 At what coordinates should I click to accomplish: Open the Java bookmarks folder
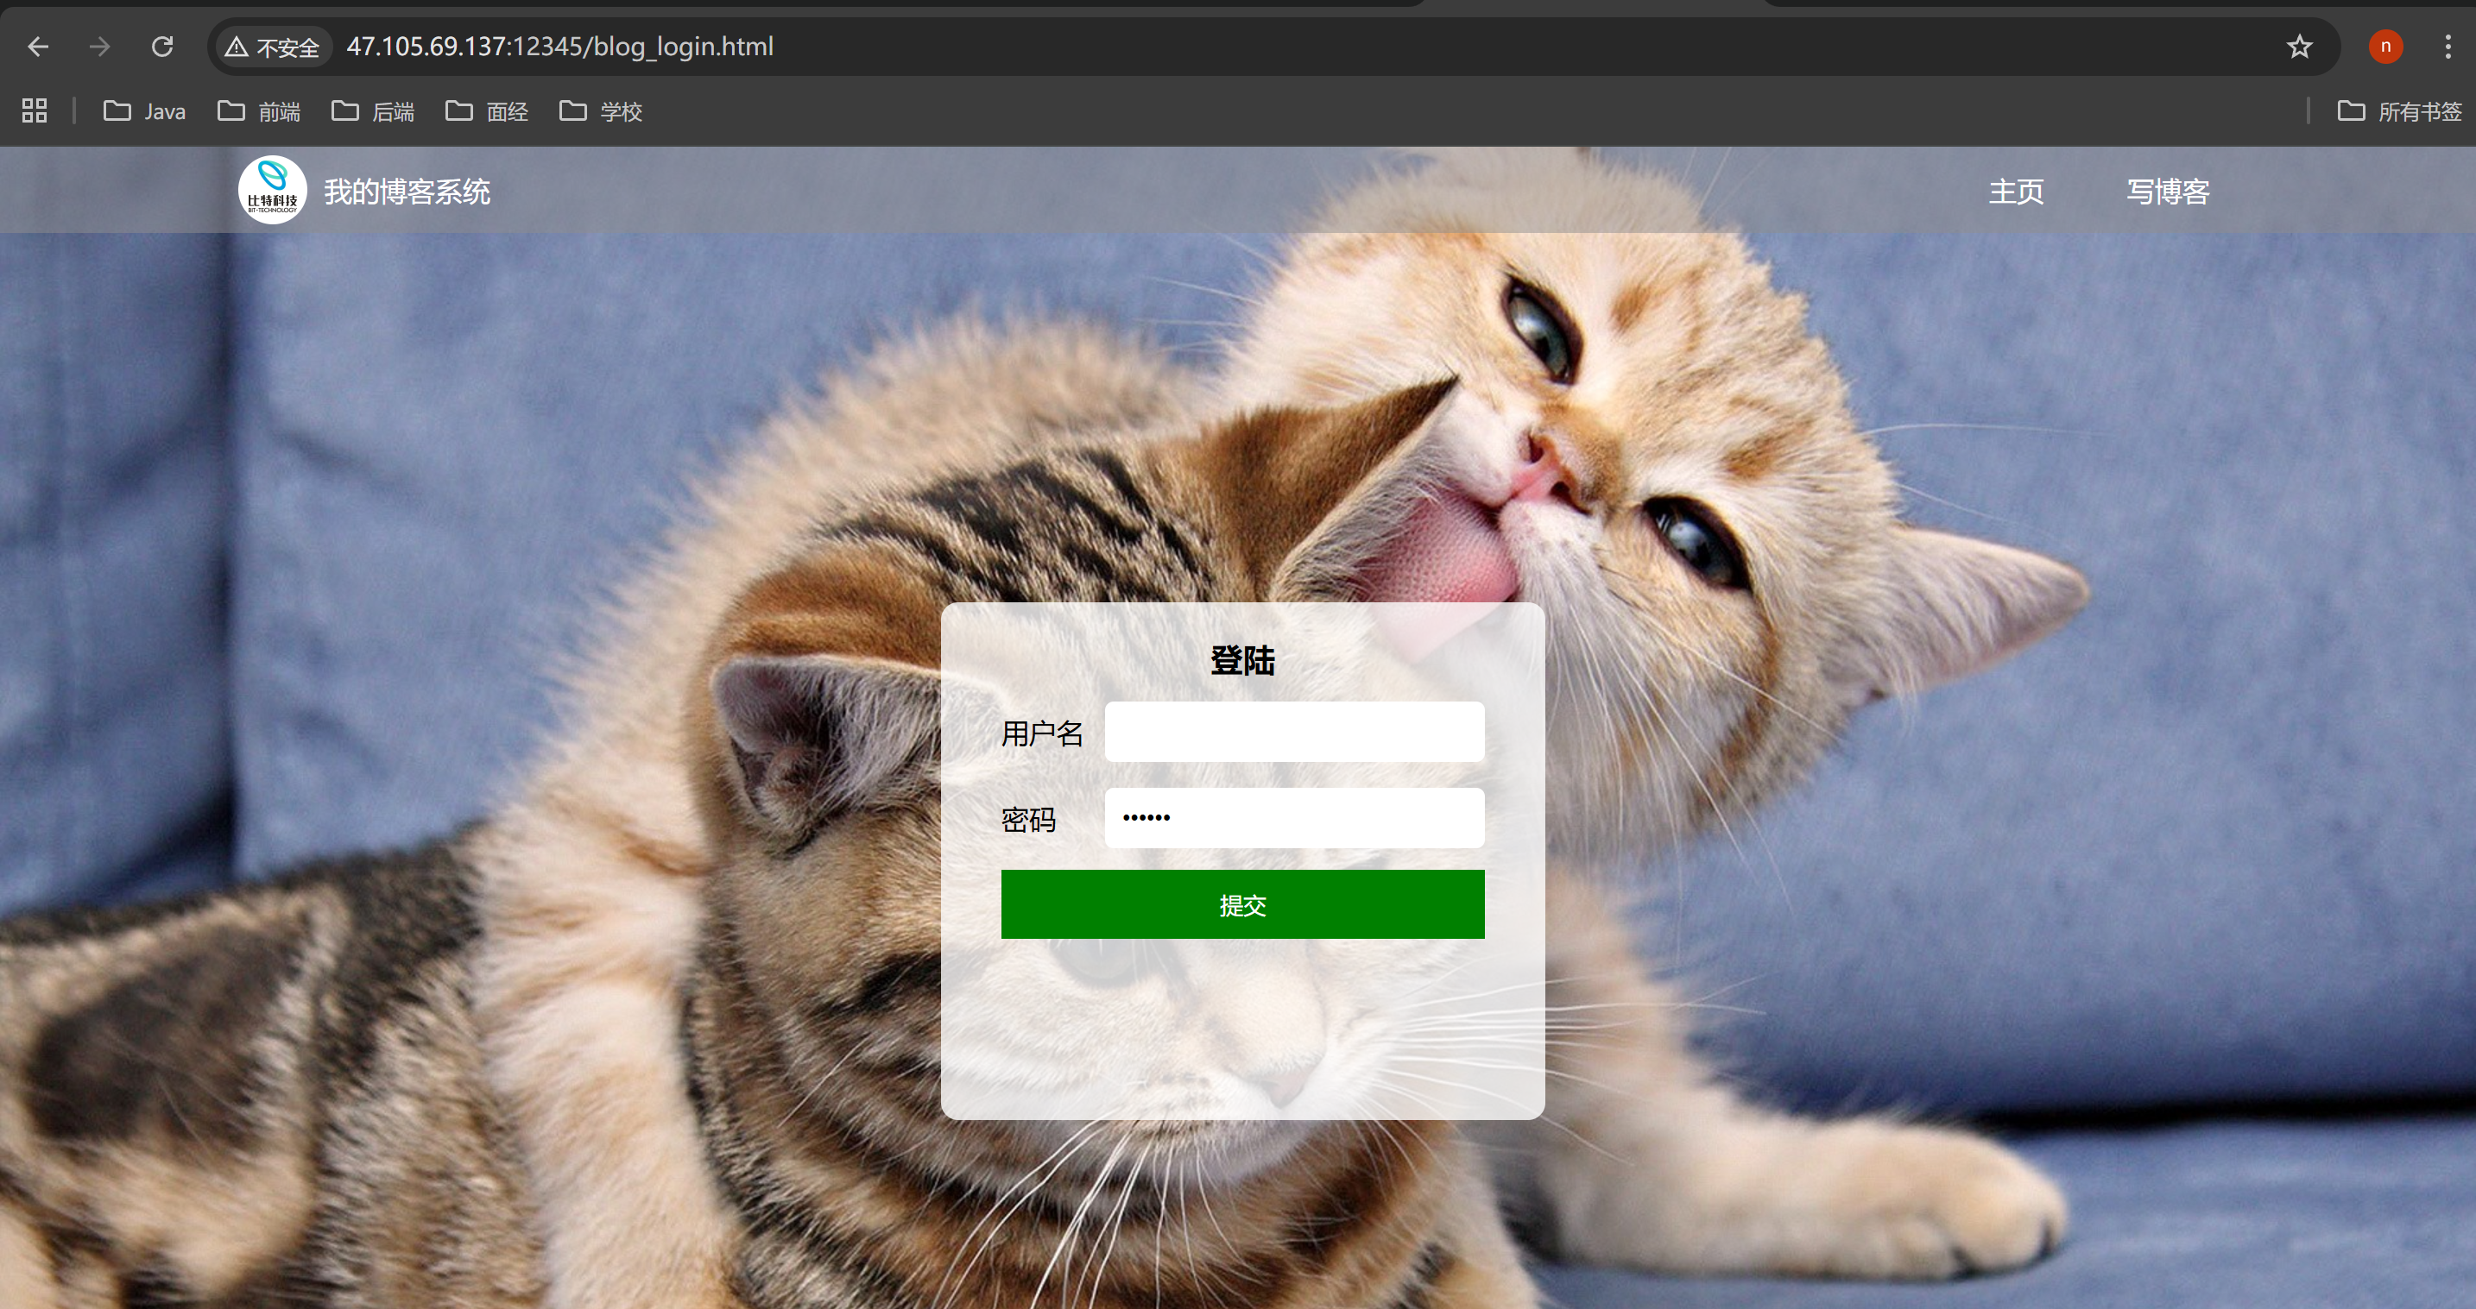click(144, 111)
